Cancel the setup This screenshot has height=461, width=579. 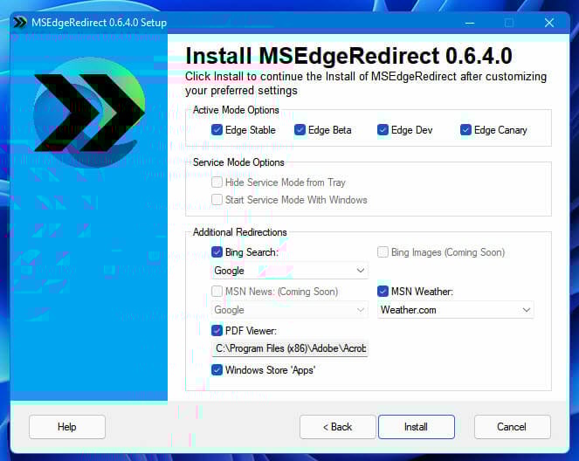512,427
